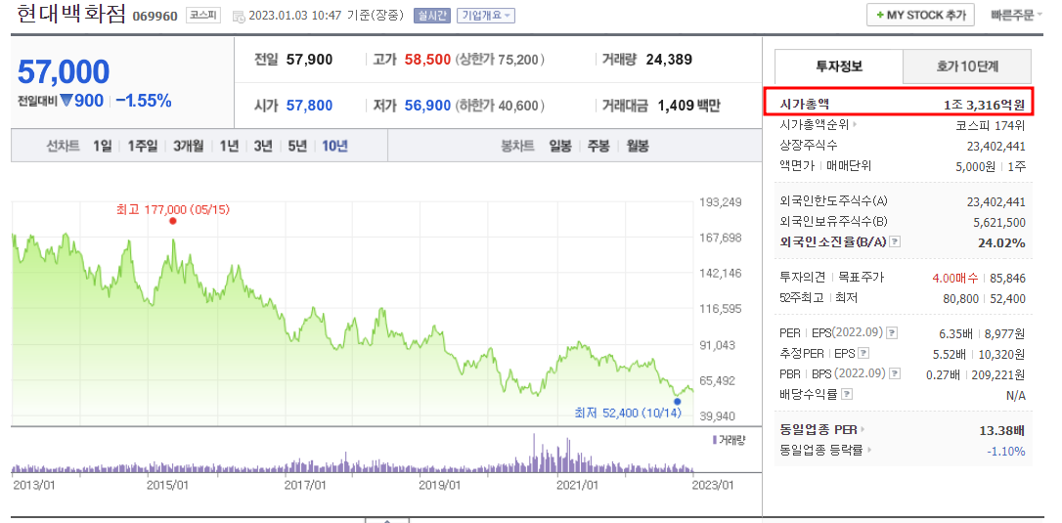Click the green plus icon in MY STOCK 추가

[880, 15]
